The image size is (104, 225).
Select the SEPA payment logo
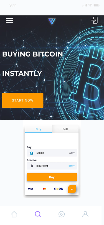point(59,189)
